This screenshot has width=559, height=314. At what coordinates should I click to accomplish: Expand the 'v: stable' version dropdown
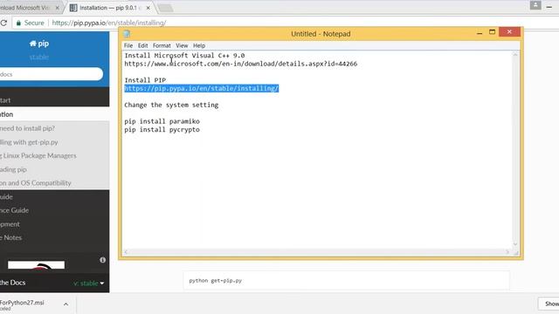pyautogui.click(x=89, y=283)
